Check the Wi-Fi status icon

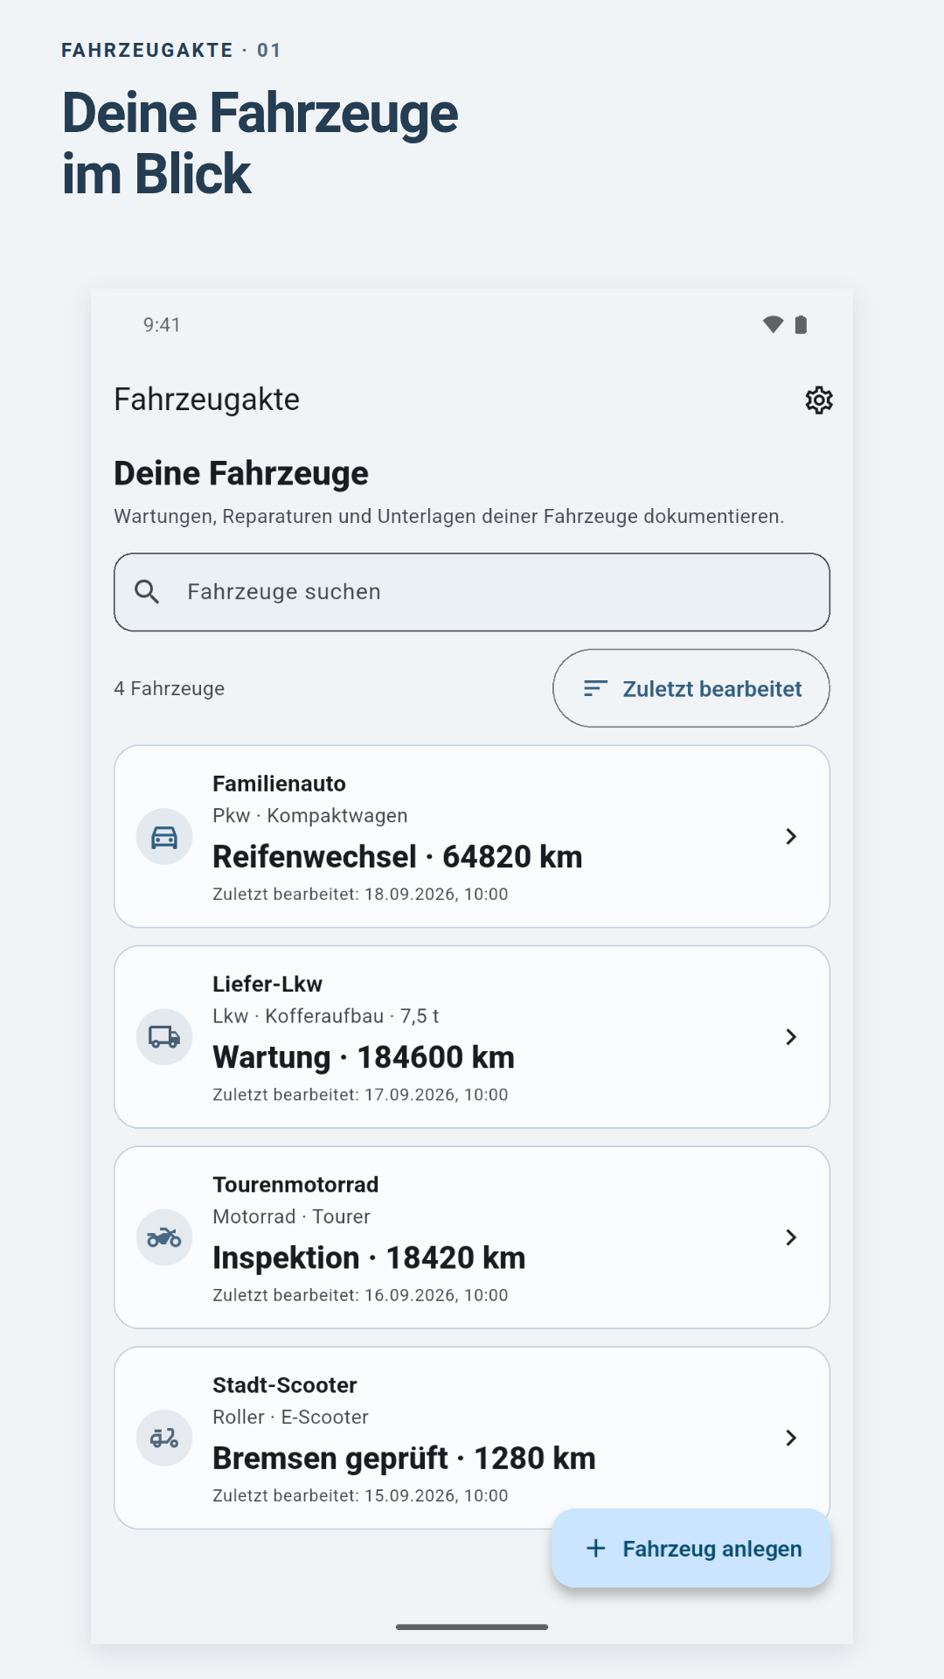point(773,324)
